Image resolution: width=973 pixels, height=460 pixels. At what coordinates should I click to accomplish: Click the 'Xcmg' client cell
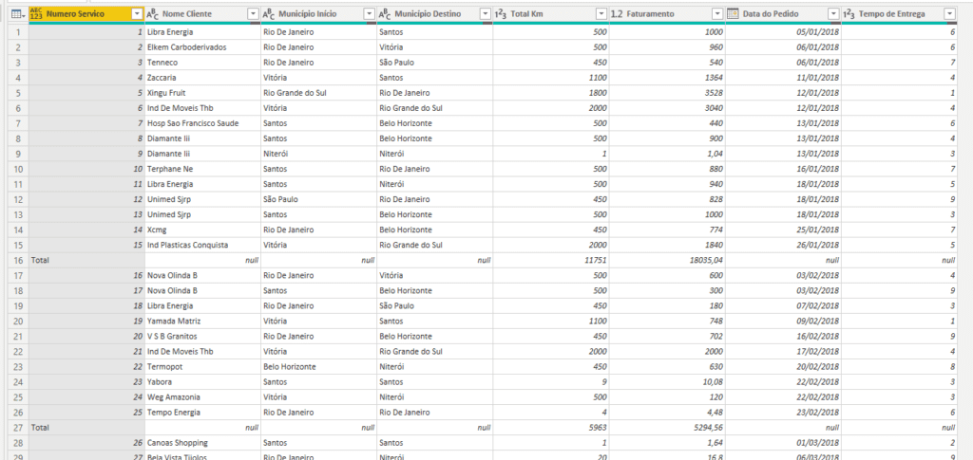point(203,230)
